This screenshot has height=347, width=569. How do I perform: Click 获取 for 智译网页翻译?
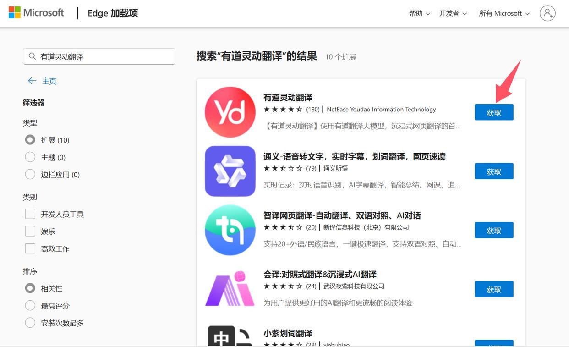point(494,231)
